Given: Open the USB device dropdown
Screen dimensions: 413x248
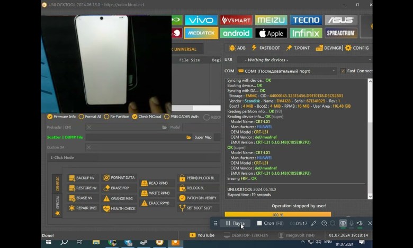Looking at the screenshot, I should tap(369, 60).
